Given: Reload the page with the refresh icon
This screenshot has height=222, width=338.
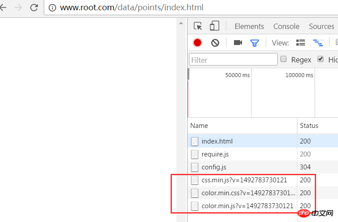Looking at the screenshot, I should click(x=34, y=8).
